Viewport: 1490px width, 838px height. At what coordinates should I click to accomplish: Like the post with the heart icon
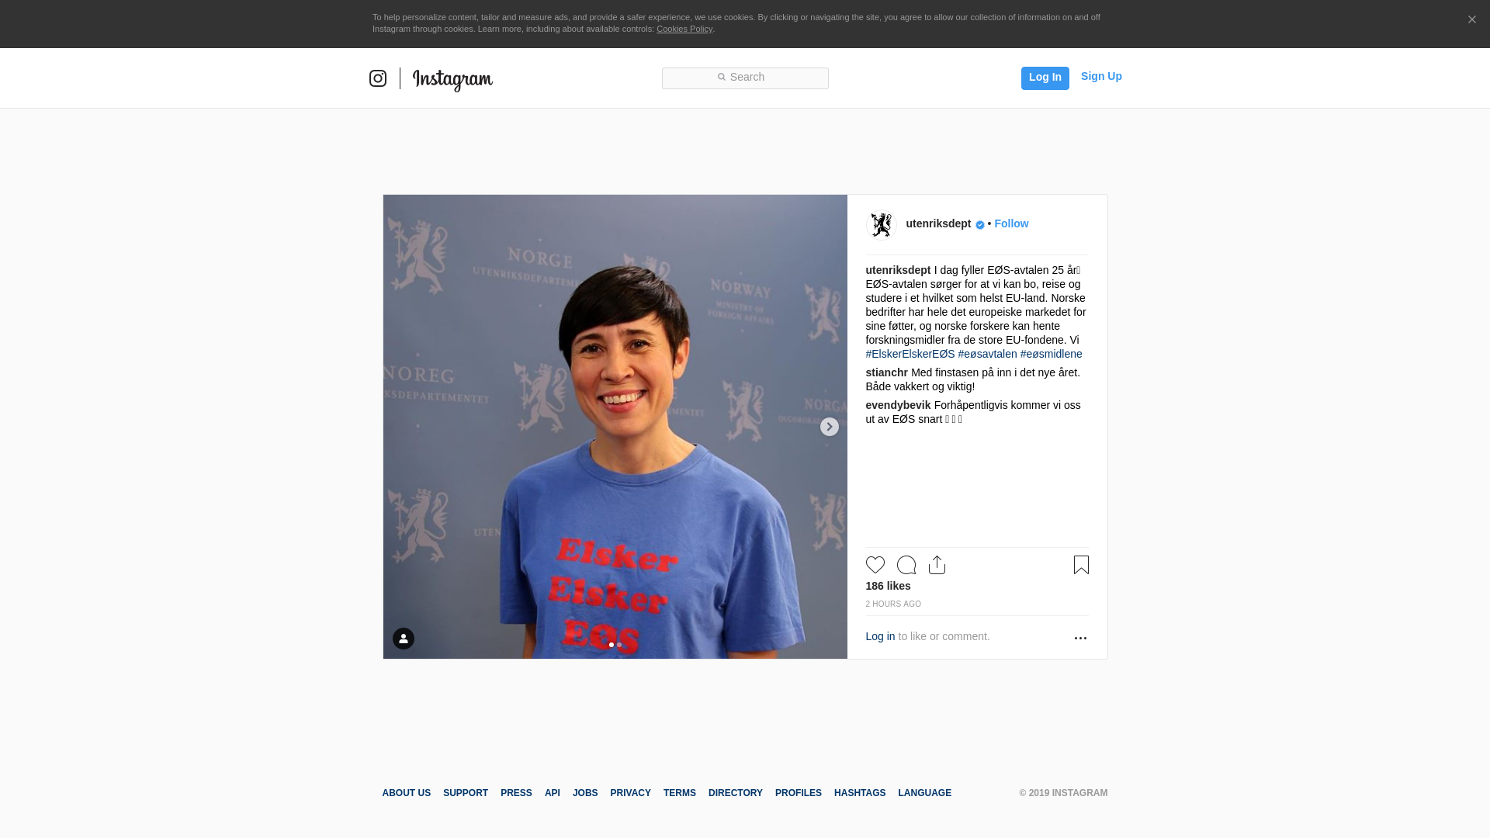point(875,565)
